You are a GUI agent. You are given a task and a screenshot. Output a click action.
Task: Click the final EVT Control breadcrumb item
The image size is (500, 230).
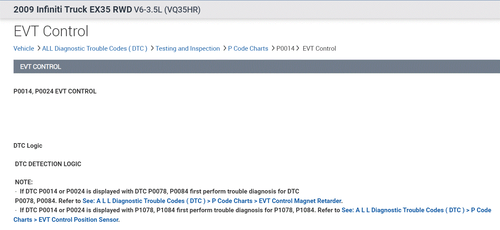(319, 49)
